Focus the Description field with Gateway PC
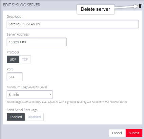The image size is (144, 139). pyautogui.click(x=73, y=24)
